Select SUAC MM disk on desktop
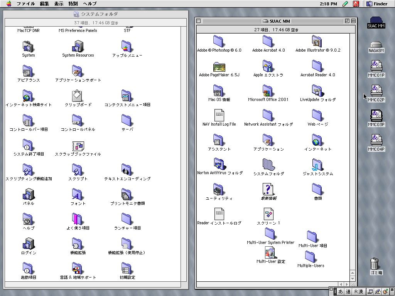 [376, 22]
